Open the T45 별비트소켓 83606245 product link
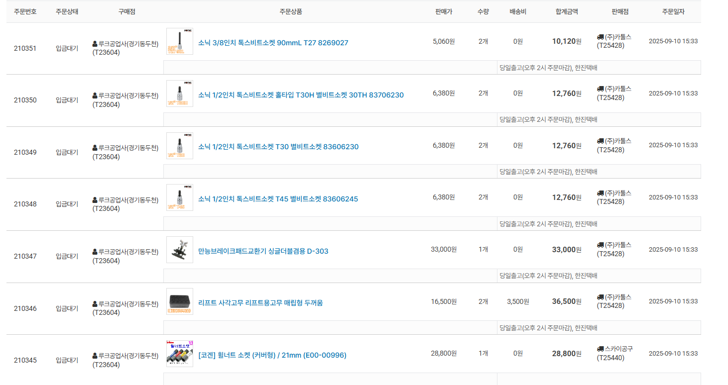The width and height of the screenshot is (728, 385). coord(278,199)
